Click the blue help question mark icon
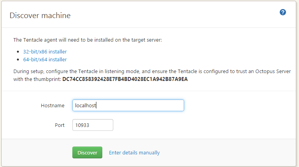The height and width of the screenshot is (167, 299). coord(282,13)
